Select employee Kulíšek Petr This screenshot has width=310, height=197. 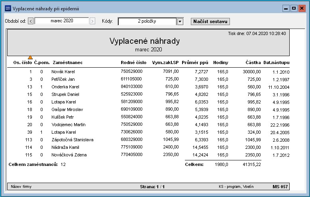[63, 117]
